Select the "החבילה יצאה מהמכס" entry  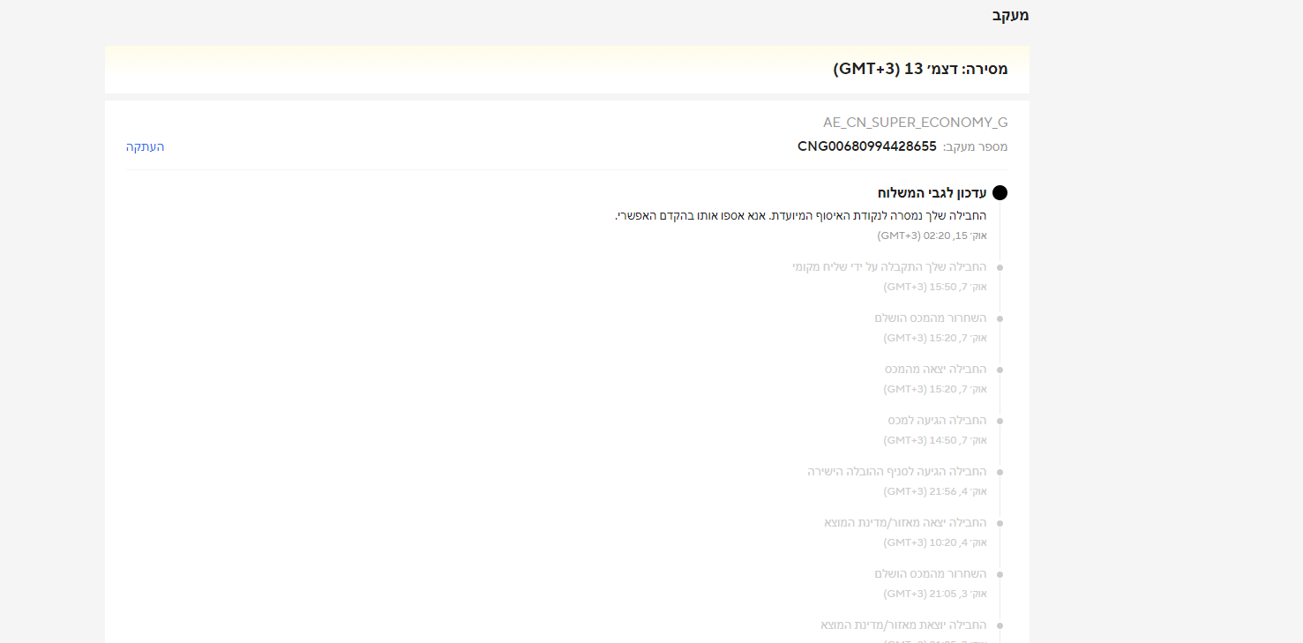point(936,369)
